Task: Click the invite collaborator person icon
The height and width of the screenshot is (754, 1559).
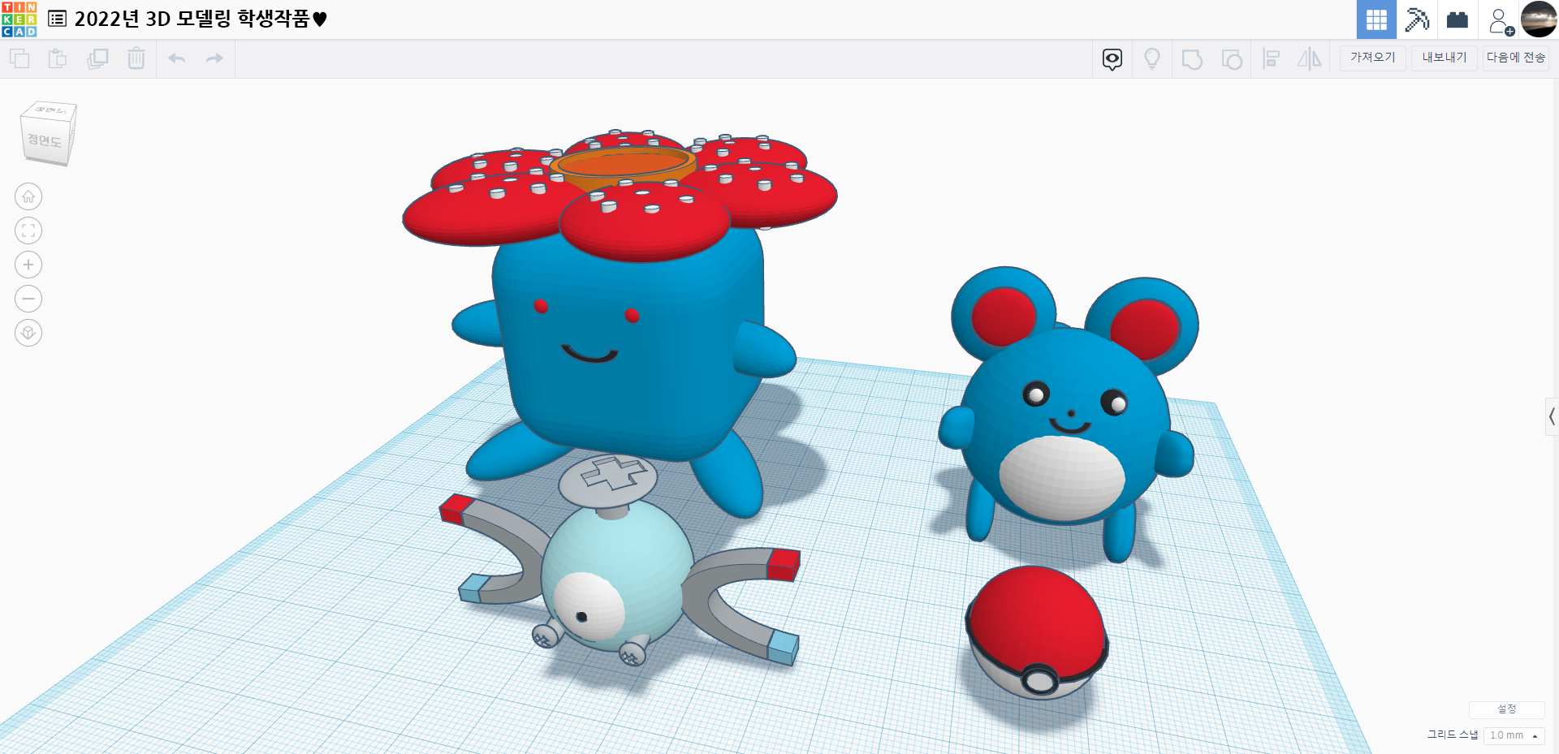Action: click(1500, 20)
